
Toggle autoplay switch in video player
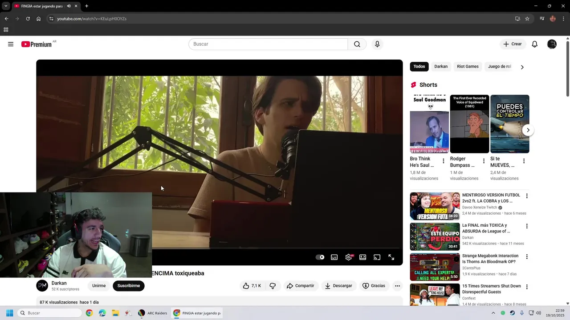click(x=320, y=257)
